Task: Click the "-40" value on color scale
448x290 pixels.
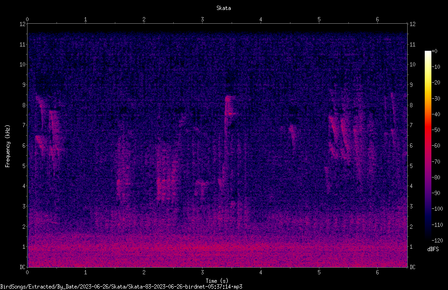Action: (x=436, y=114)
